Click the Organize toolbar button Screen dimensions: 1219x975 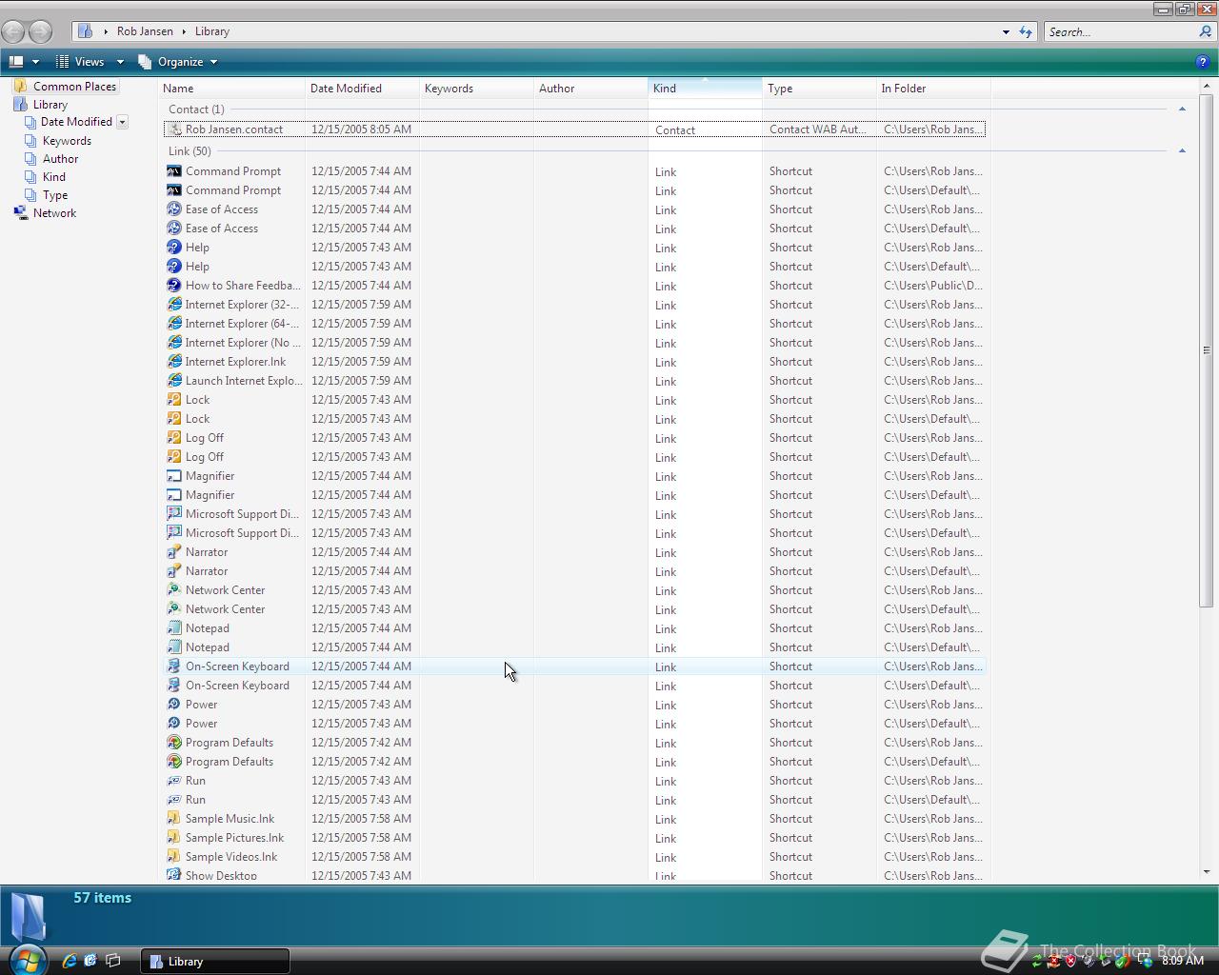tap(171, 62)
